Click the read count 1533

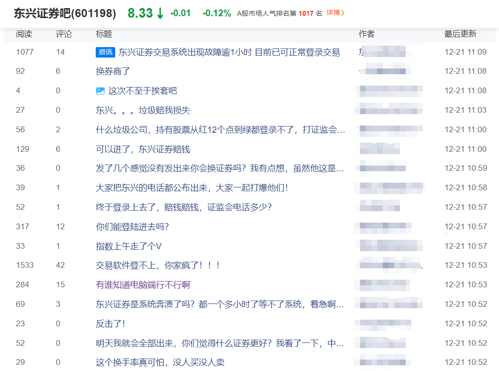[x=25, y=265]
